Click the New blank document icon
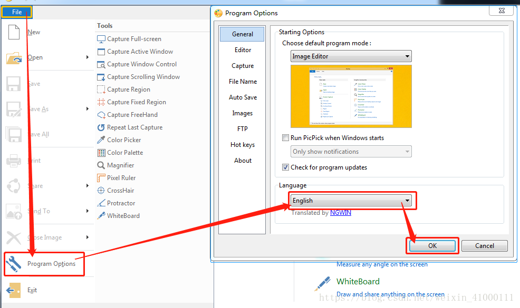 [14, 32]
